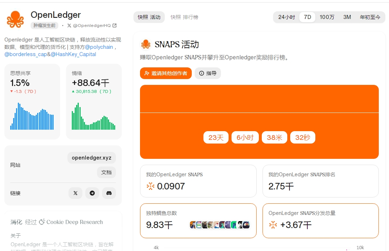Click the 链接 row label
This screenshot has width=389, height=251.
tap(15, 193)
